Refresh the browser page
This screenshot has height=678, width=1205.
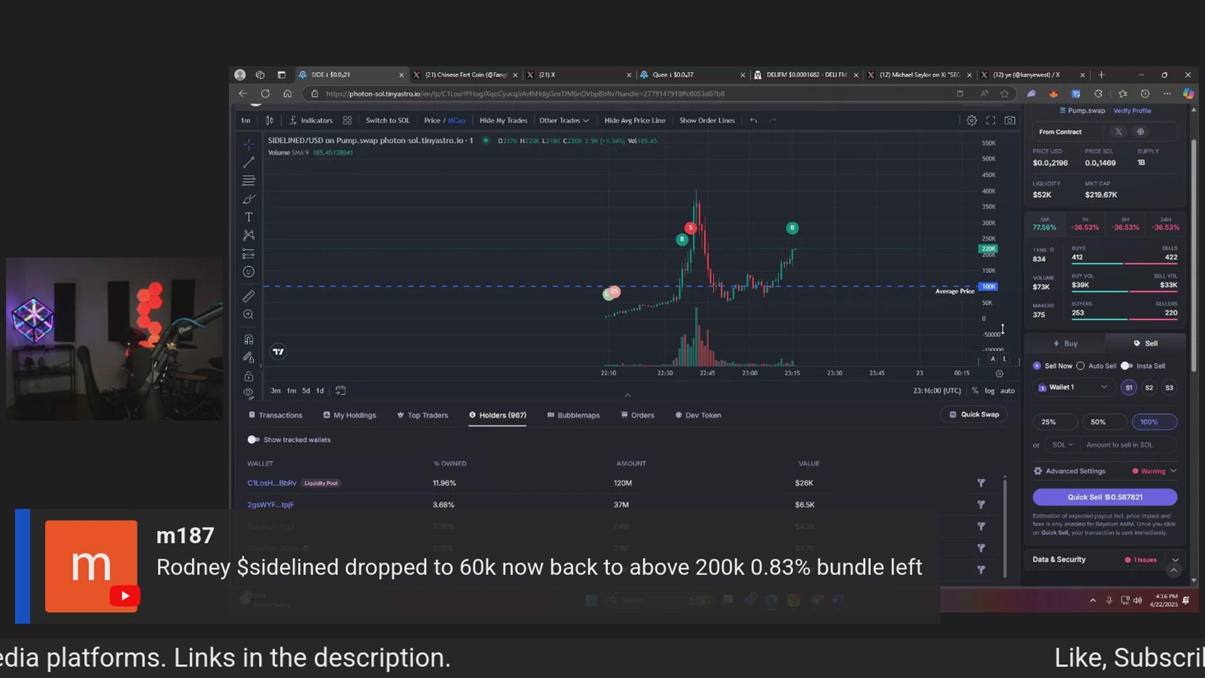[x=265, y=94]
